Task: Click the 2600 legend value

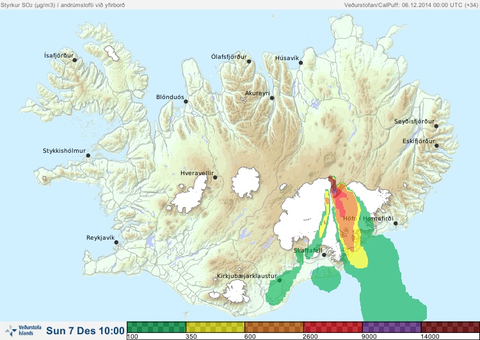Action: tap(310, 337)
